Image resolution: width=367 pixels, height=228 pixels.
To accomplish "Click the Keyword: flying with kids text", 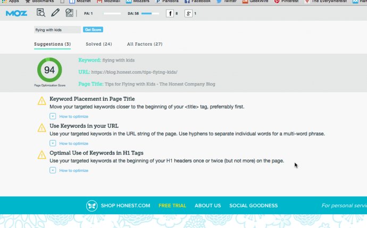I will pos(106,60).
